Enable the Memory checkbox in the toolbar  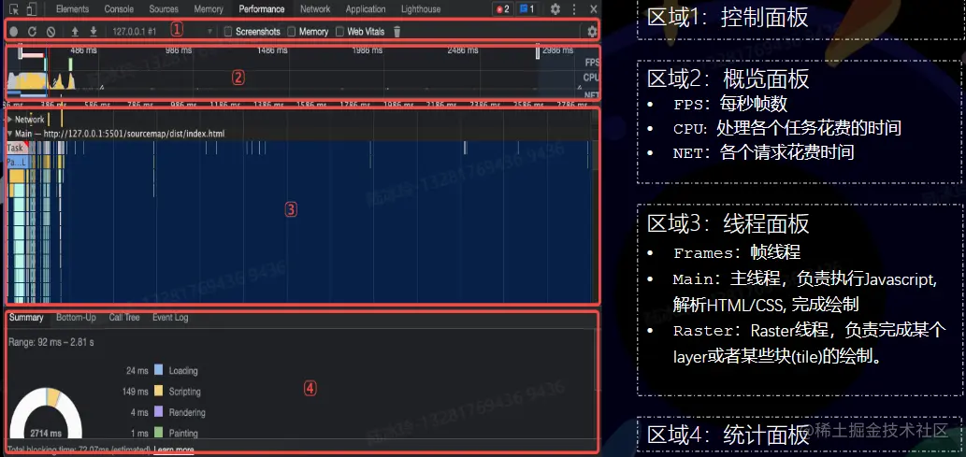(x=292, y=32)
